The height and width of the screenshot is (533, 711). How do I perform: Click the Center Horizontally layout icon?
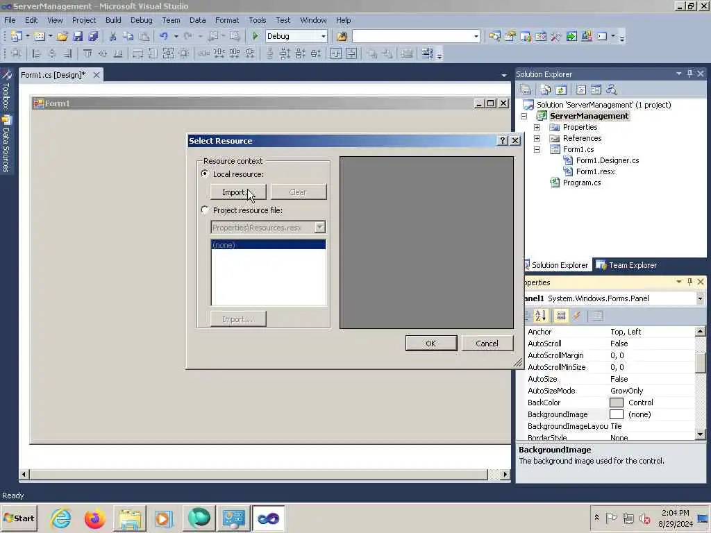[x=335, y=53]
